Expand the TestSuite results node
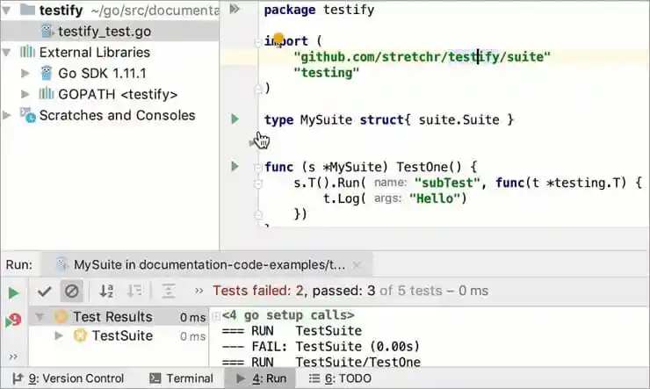The width and height of the screenshot is (650, 389). (59, 335)
